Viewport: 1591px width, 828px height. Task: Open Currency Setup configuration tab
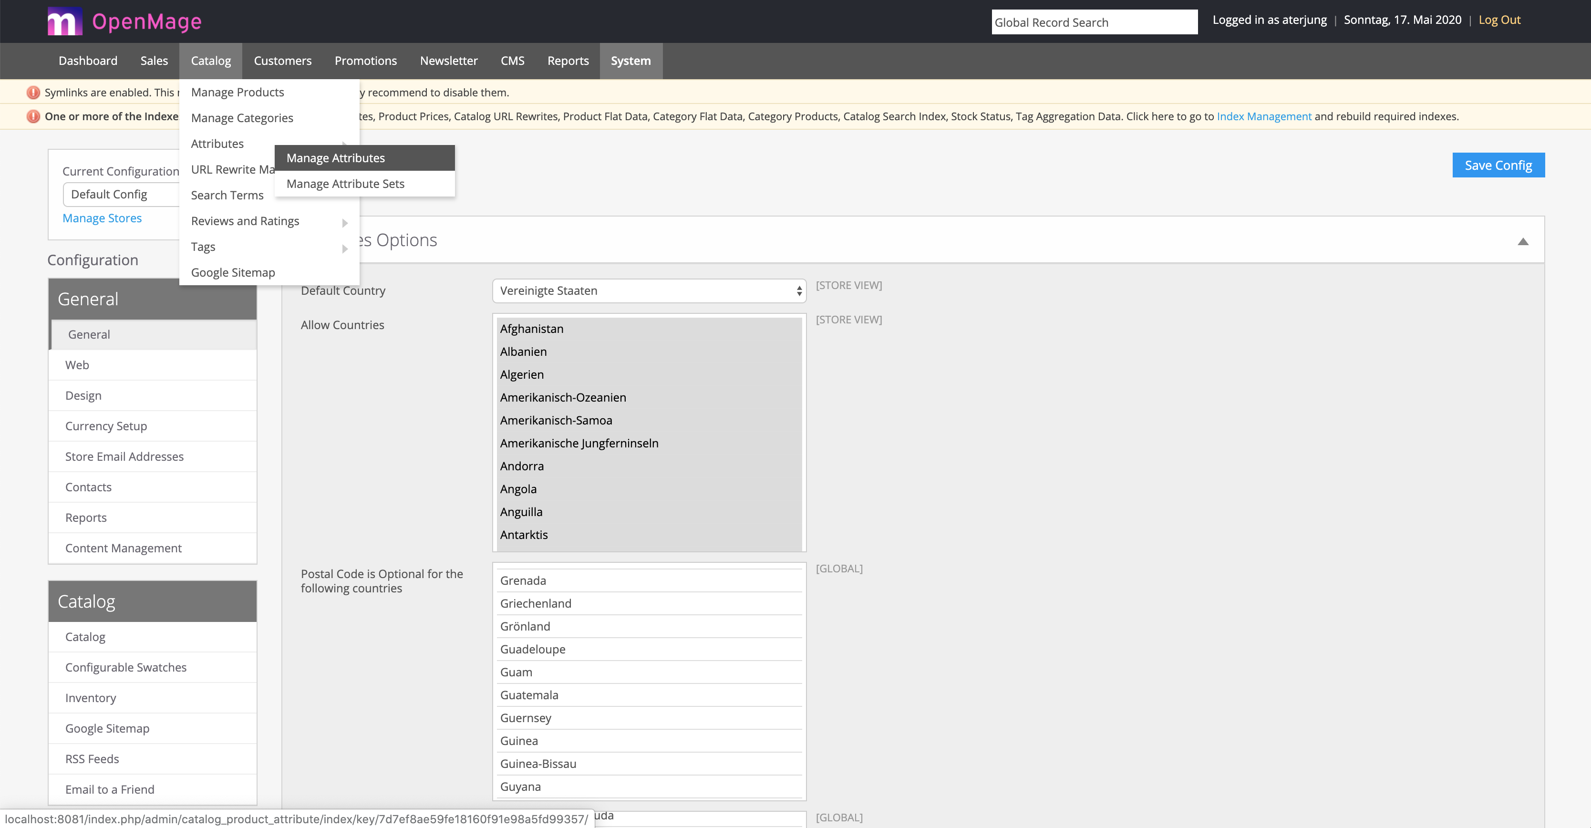point(153,426)
